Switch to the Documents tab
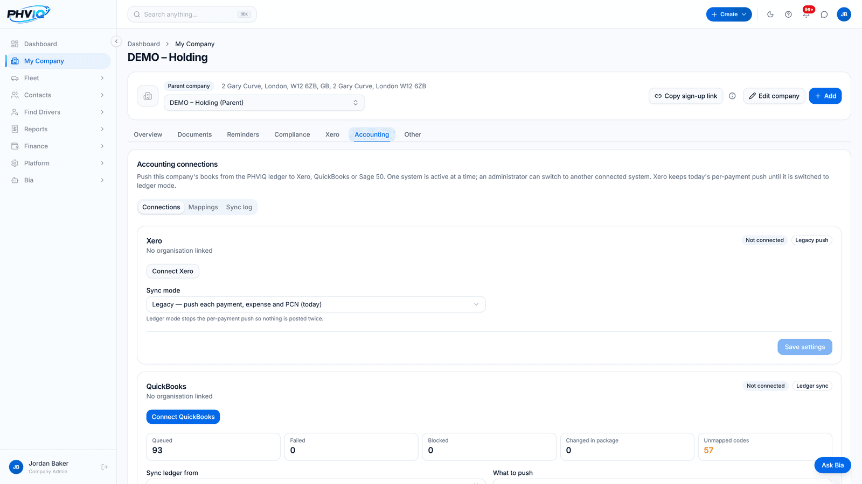This screenshot has height=484, width=862. coord(194,134)
